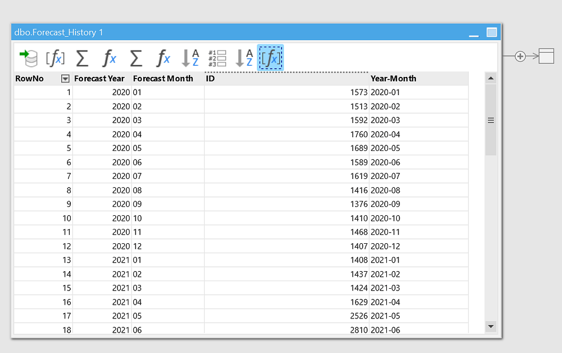Open the first aggregate sigma step
Image resolution: width=562 pixels, height=353 pixels.
tap(81, 58)
